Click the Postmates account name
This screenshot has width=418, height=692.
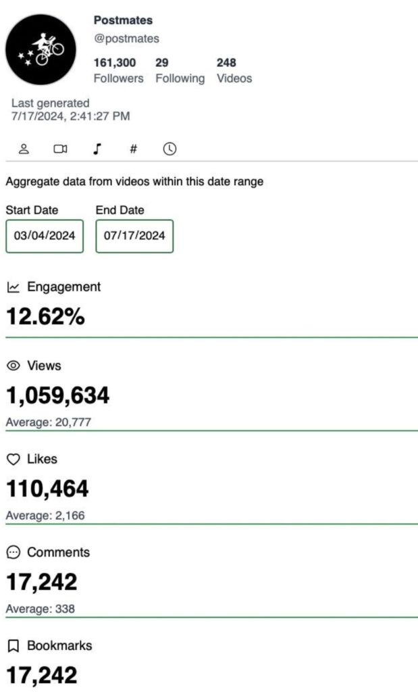[123, 20]
